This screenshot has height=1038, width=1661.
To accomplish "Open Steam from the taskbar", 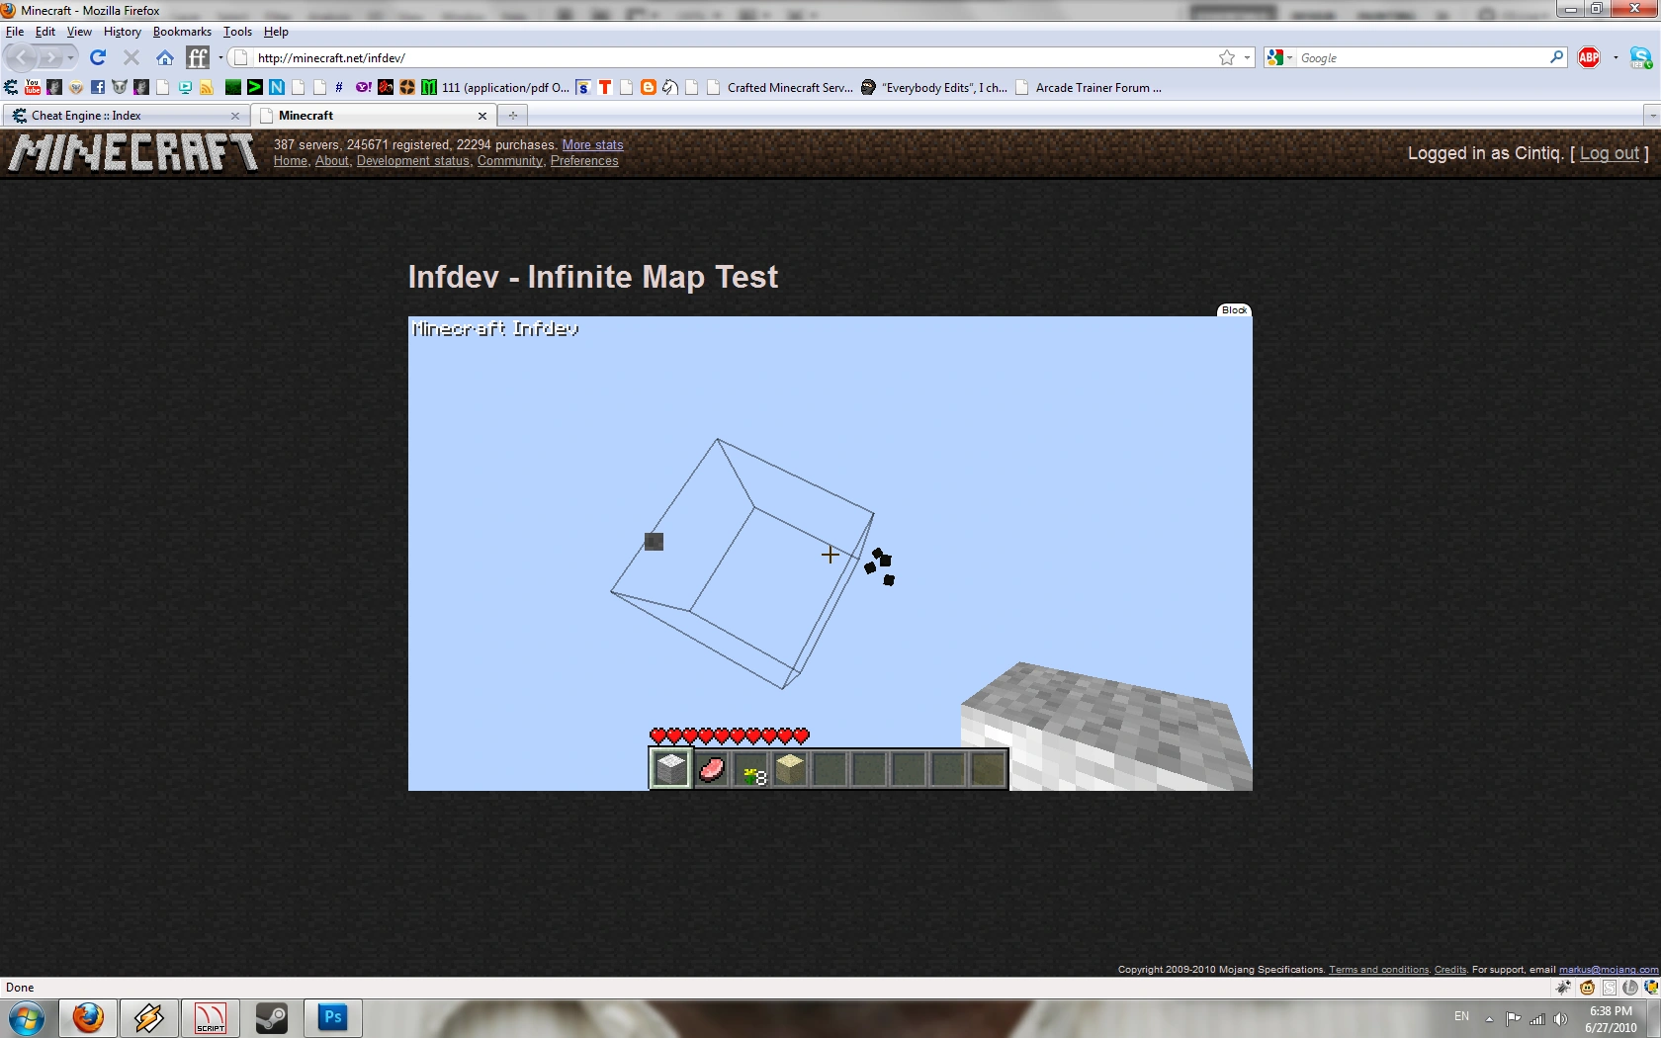I will pyautogui.click(x=271, y=1017).
